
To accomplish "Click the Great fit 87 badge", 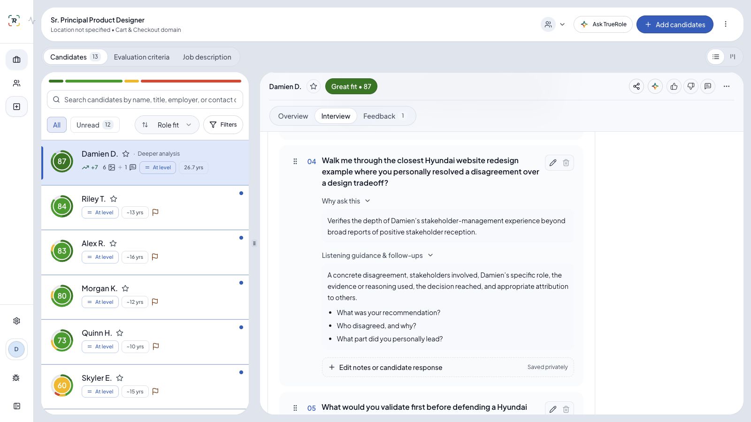I will [x=351, y=86].
